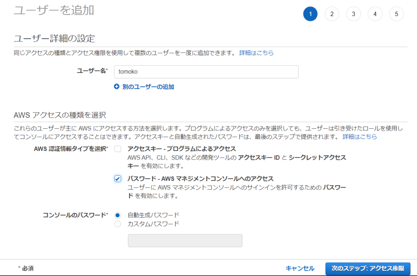Viewport: 417px width, 276px height.
Task: Click the disabled custom password input box
Action: pyautogui.click(x=185, y=241)
